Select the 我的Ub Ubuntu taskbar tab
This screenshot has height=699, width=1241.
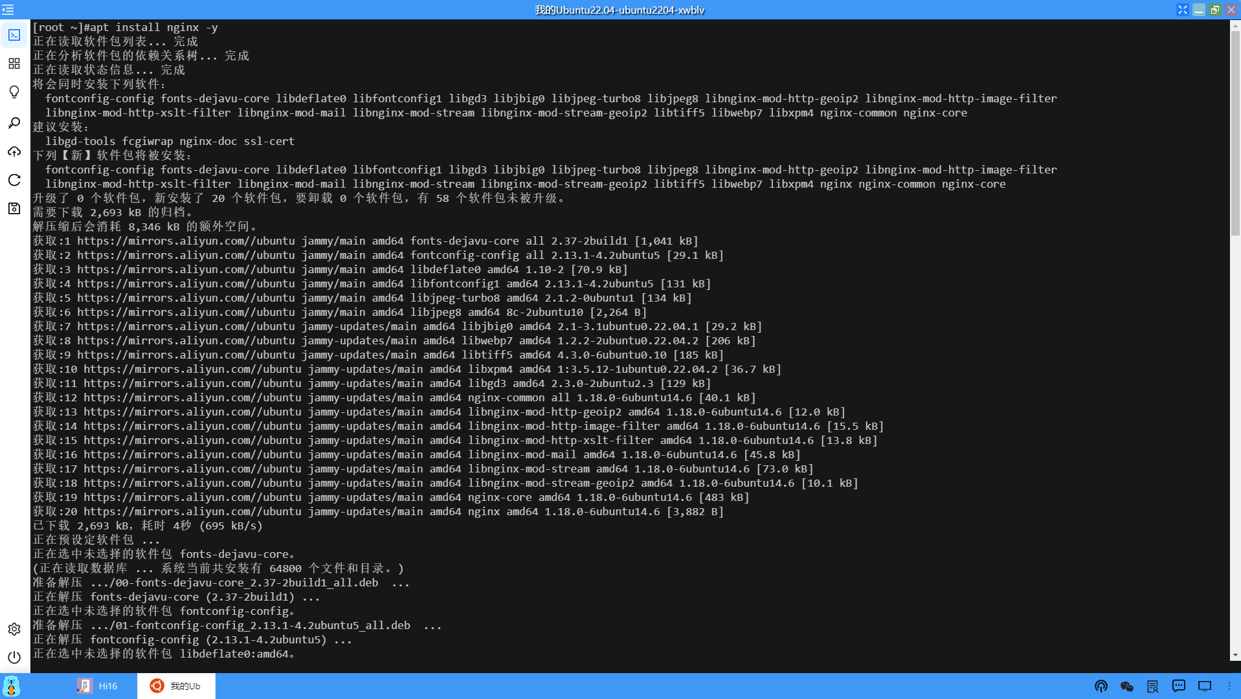tap(176, 686)
